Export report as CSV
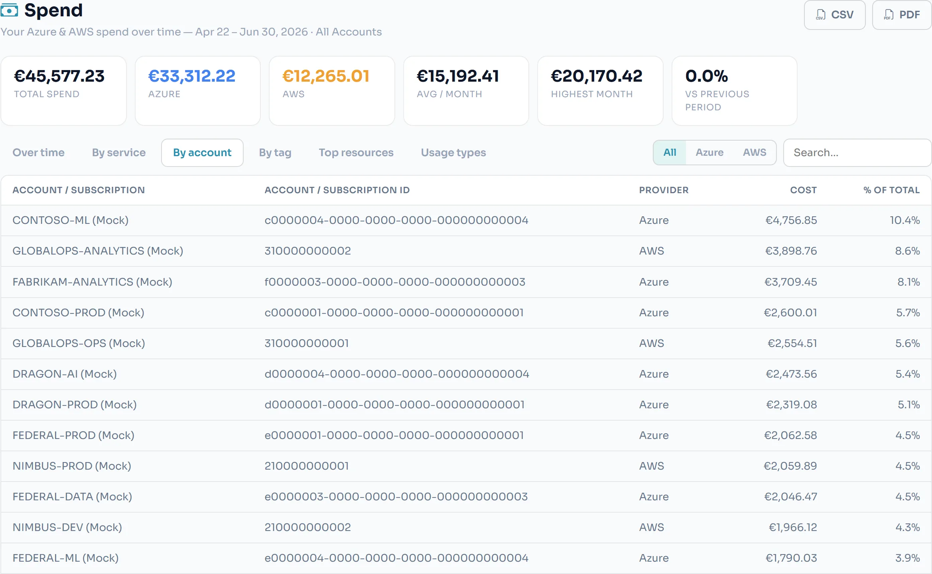Screen dimensions: 932x574 tap(834, 15)
